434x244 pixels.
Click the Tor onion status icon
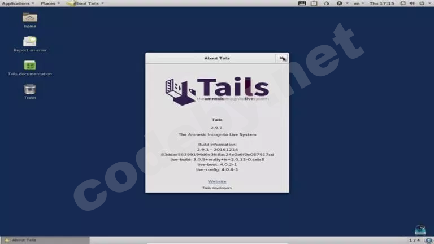pyautogui.click(x=327, y=3)
